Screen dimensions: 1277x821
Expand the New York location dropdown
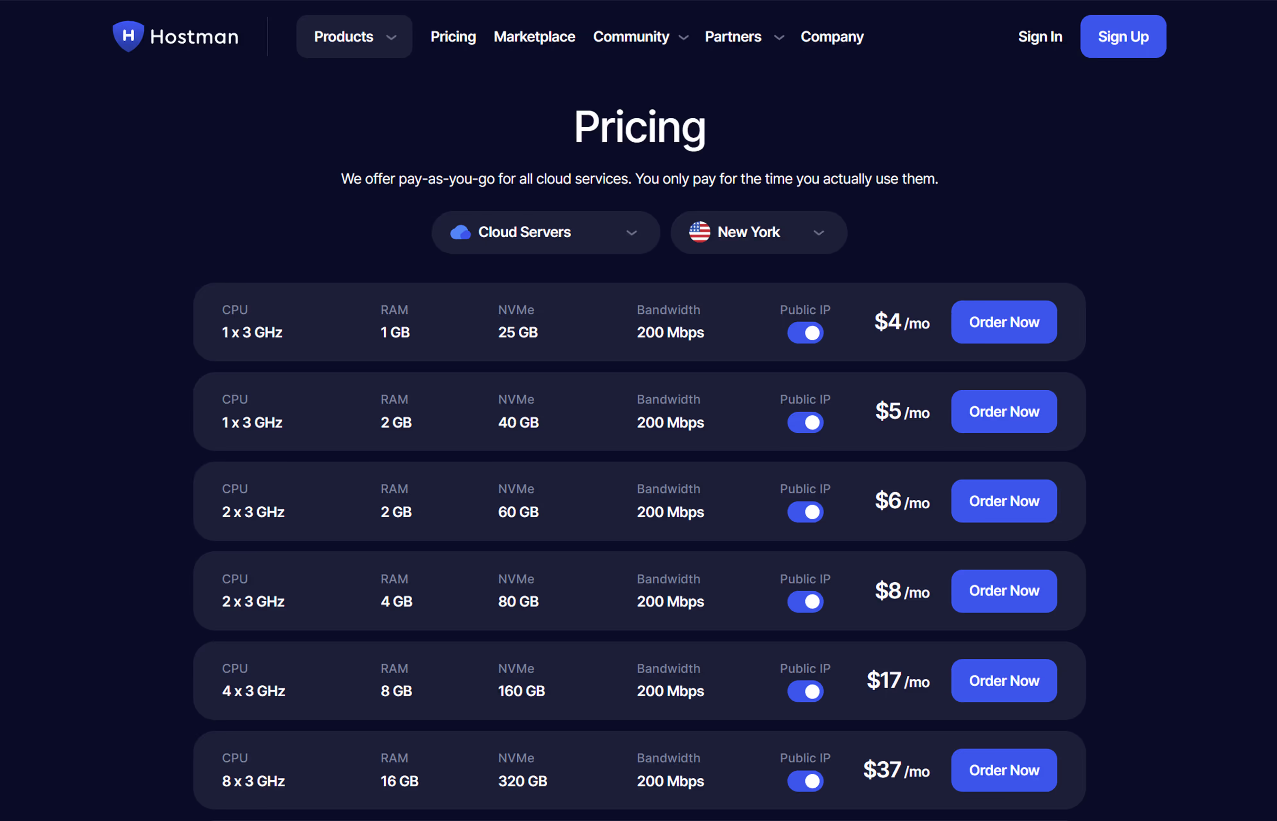(758, 233)
